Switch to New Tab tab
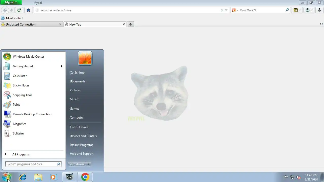This screenshot has height=182, width=324. [x=95, y=24]
